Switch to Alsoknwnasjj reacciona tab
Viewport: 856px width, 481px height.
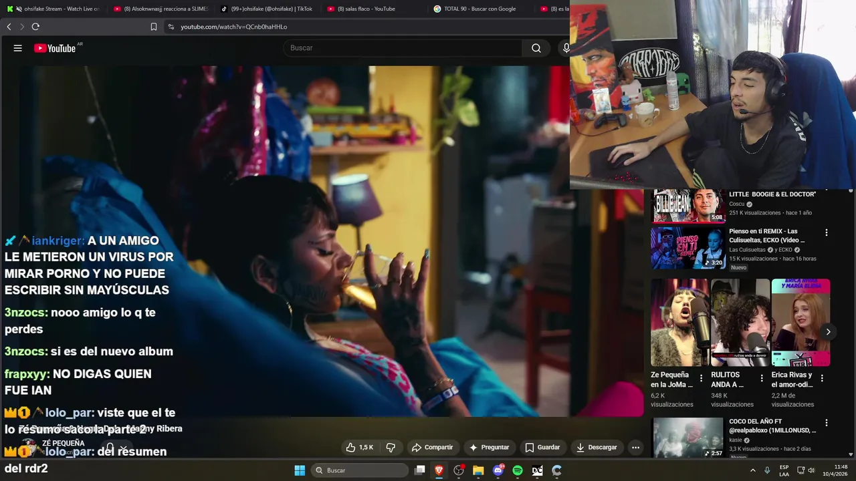(x=161, y=9)
